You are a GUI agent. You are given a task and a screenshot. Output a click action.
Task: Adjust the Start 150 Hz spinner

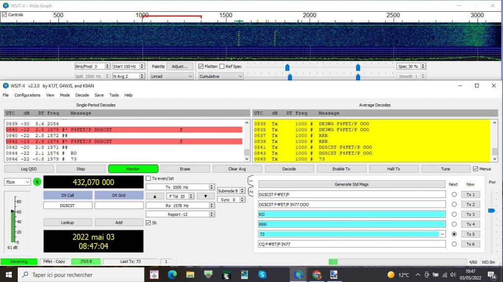point(142,67)
